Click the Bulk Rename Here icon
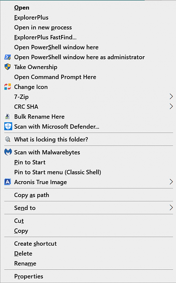 pos(8,117)
